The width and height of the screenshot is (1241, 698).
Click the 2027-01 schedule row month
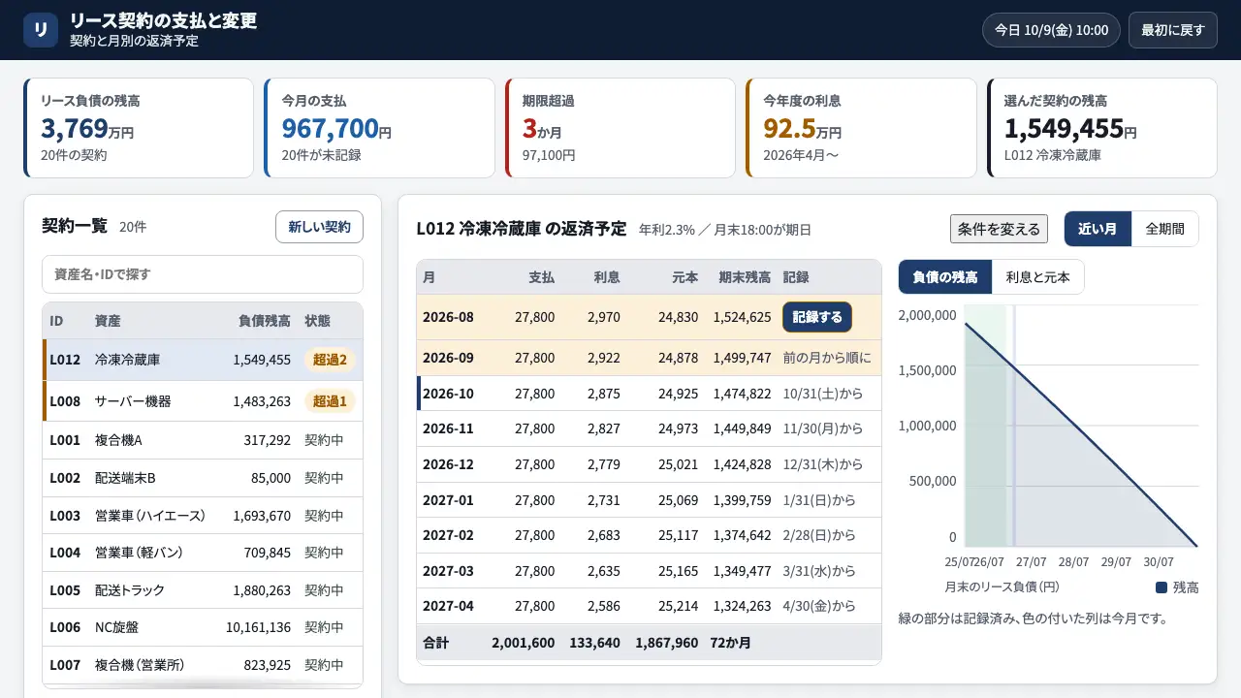[448, 501]
